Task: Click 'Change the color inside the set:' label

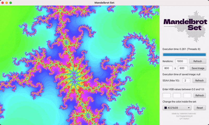Action: coord(179,102)
